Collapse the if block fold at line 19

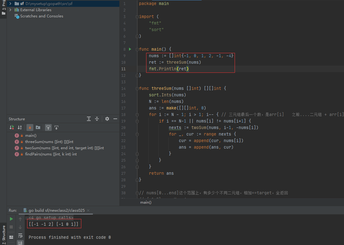(137, 121)
